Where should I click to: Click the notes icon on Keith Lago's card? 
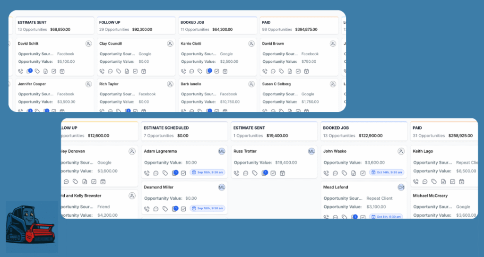click(x=443, y=181)
